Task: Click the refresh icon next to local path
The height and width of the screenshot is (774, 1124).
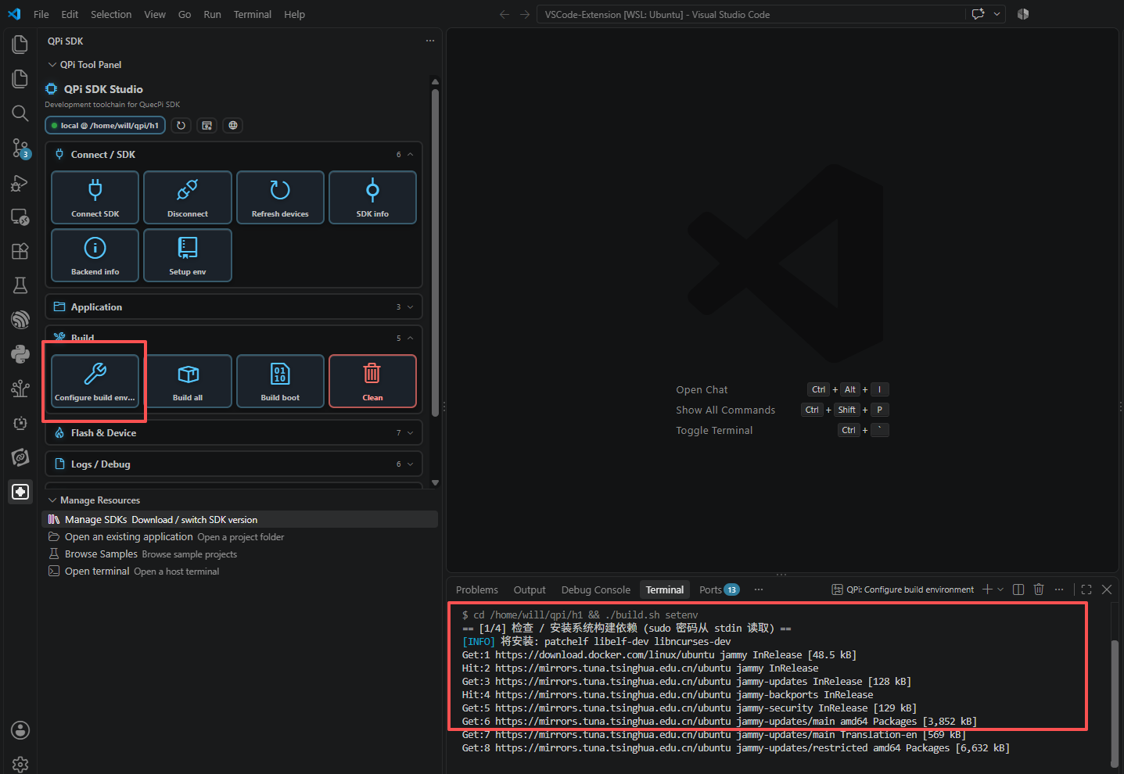Action: click(181, 125)
